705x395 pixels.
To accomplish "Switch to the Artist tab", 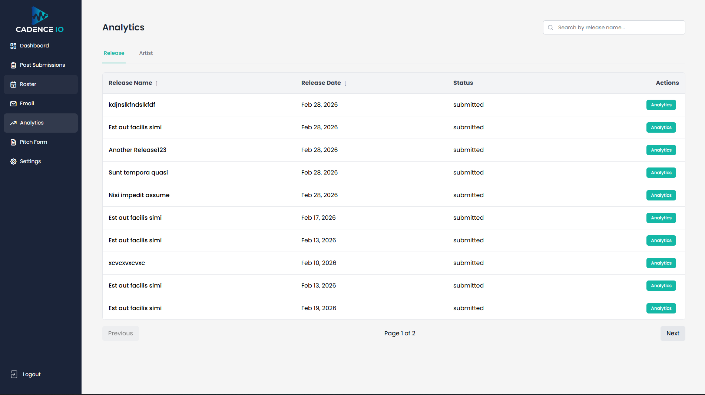I will [146, 53].
